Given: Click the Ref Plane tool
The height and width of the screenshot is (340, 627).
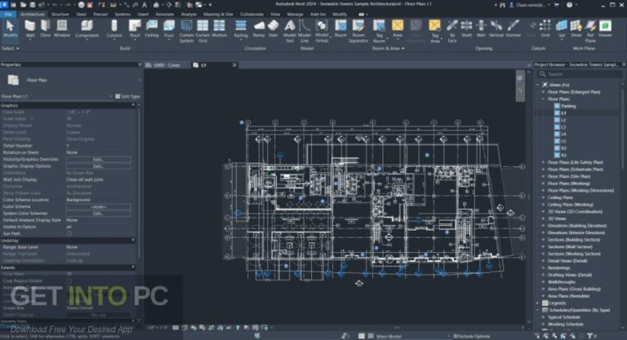Looking at the screenshot, I should [590, 31].
